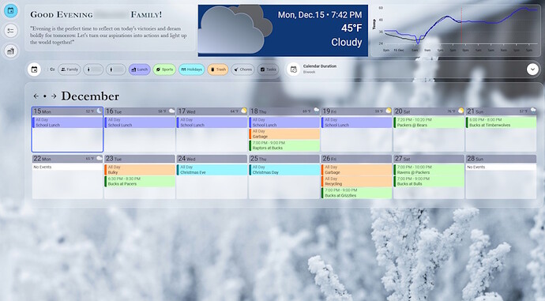Click the Good Evening greeting quote card
This screenshot has height=301, width=545.
[x=110, y=28]
